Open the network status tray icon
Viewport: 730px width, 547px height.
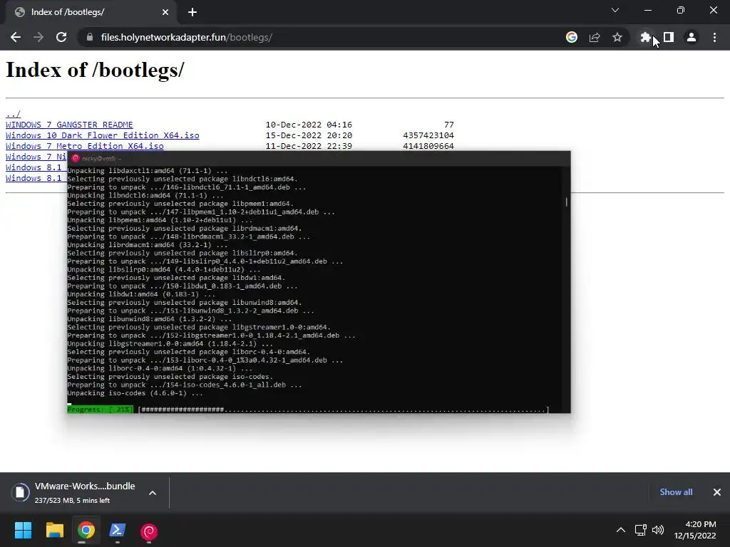(641, 530)
